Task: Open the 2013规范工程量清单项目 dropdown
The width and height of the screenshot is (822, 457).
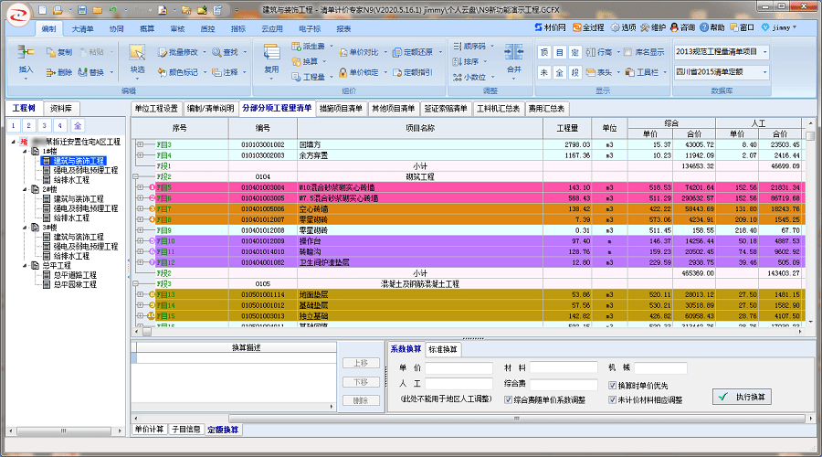Action: (764, 51)
